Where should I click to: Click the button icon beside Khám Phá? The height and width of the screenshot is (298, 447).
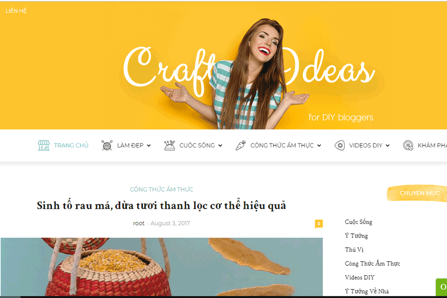pos(408,146)
